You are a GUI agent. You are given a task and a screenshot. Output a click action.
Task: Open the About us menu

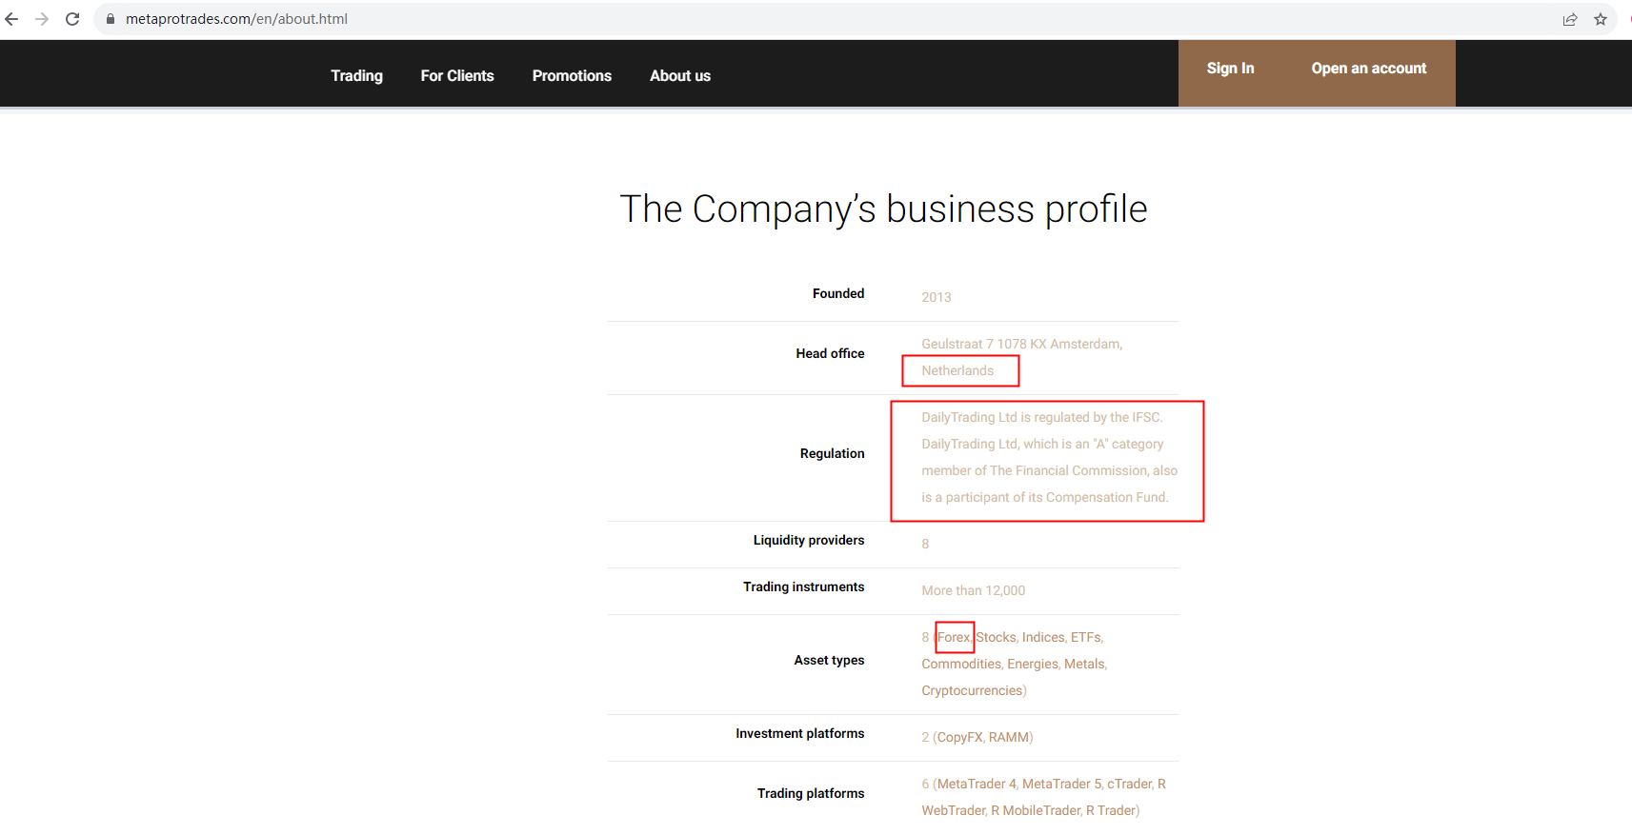pyautogui.click(x=680, y=76)
